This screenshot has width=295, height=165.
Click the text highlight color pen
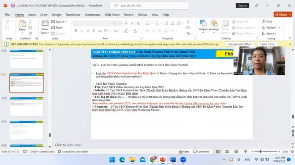pyautogui.click(x=126, y=31)
